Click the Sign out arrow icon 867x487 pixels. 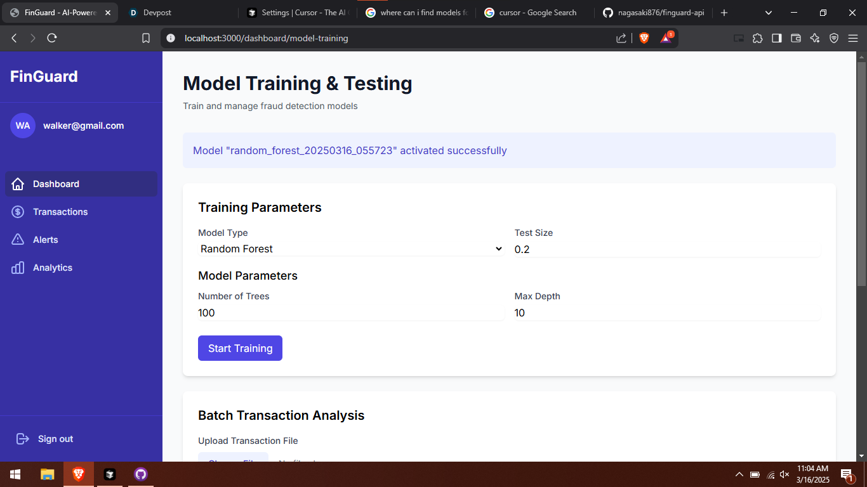coord(23,439)
